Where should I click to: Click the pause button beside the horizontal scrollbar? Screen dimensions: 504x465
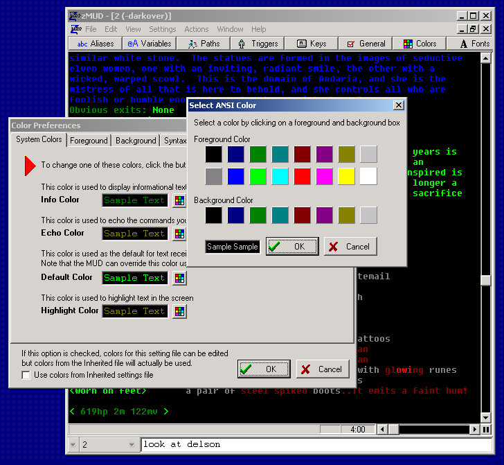pyautogui.click(x=486, y=429)
